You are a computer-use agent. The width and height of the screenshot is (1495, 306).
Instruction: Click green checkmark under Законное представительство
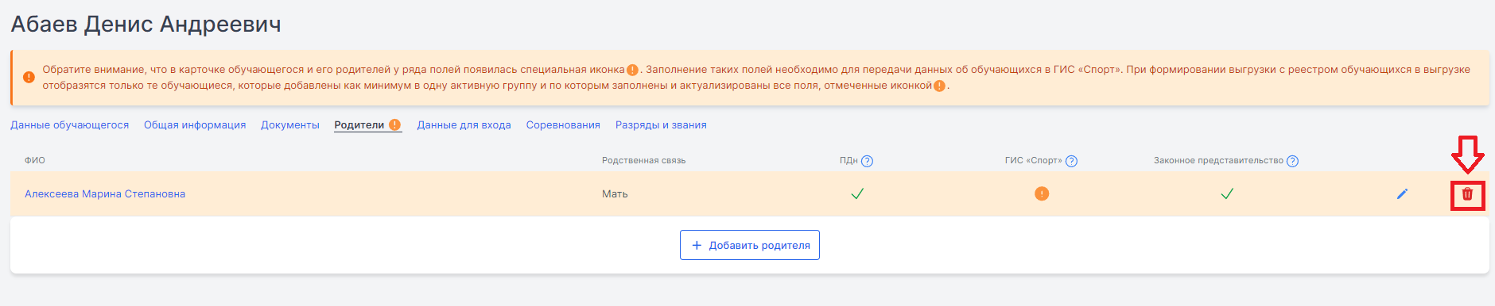coord(1227,193)
